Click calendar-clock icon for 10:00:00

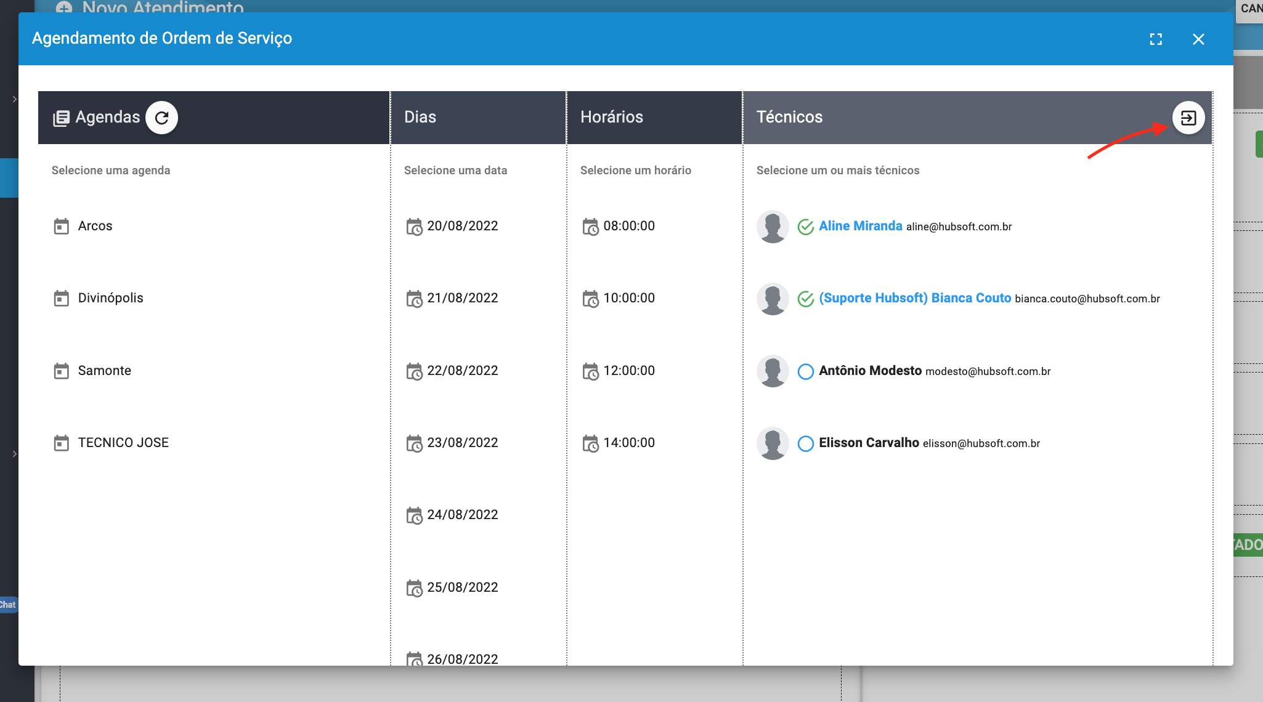coord(591,299)
